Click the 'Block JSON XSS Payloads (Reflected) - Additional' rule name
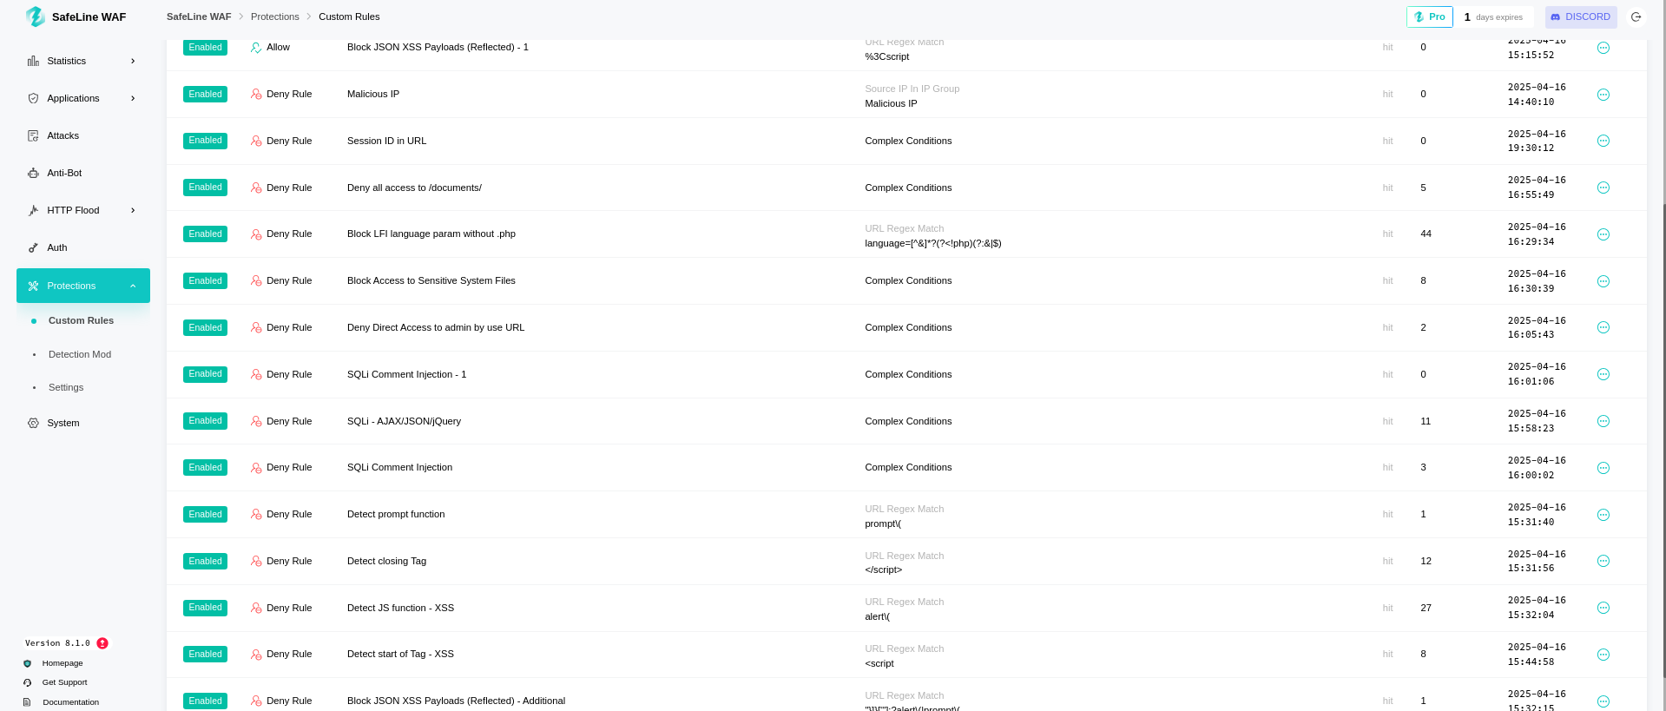This screenshot has height=711, width=1666. 456,701
